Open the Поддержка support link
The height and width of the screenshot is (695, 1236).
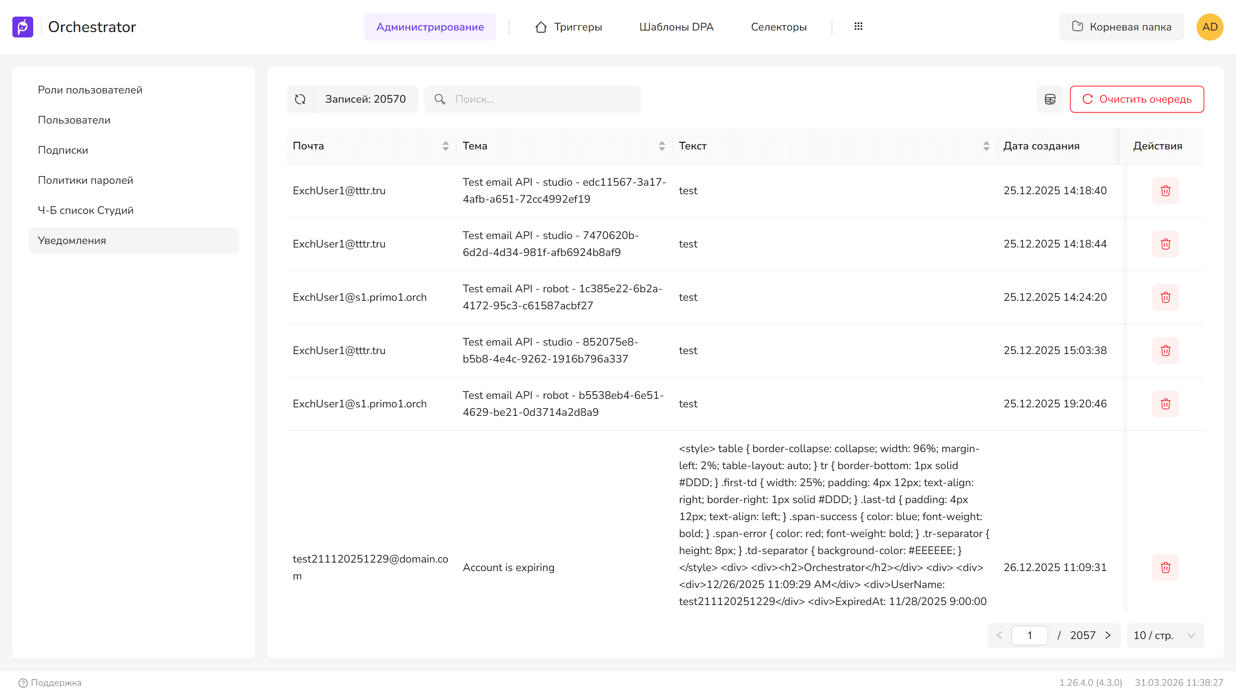click(50, 683)
